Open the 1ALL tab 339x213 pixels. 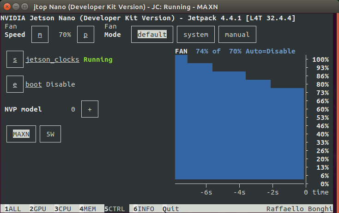click(13, 209)
